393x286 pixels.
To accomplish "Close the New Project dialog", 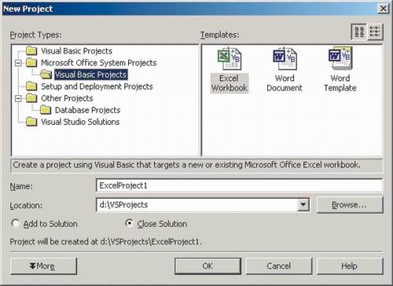I will click(x=383, y=9).
